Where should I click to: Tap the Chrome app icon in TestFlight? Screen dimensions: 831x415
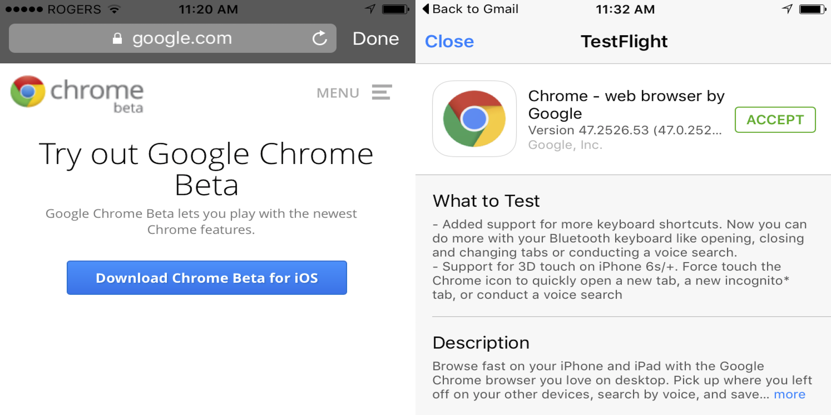(x=474, y=120)
